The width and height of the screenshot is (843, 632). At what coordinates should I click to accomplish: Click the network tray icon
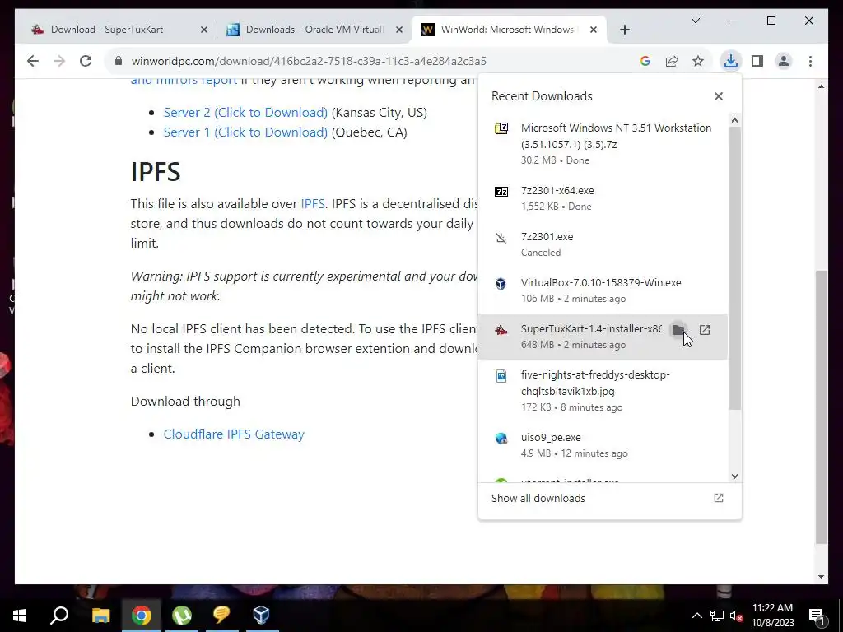pos(717,616)
